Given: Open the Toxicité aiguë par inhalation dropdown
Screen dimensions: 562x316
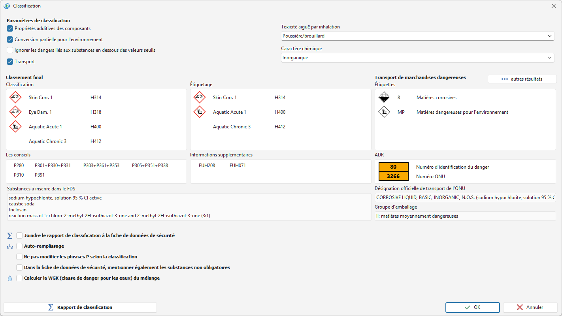Looking at the screenshot, I should pos(417,36).
